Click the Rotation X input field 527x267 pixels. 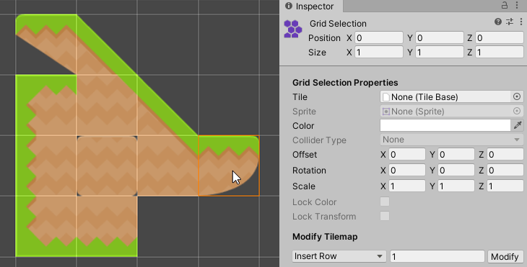click(x=407, y=170)
